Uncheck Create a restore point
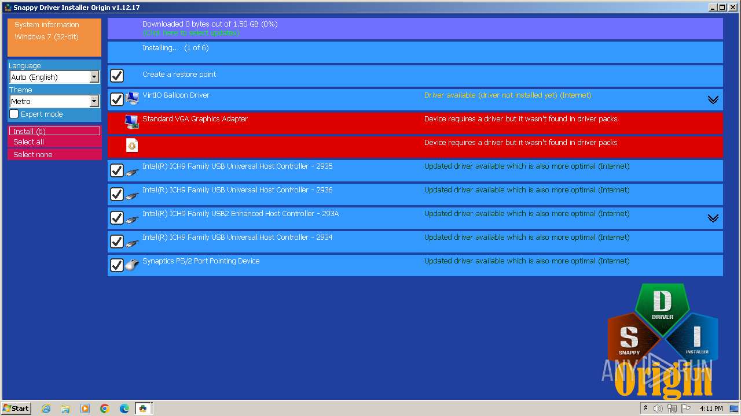The image size is (741, 416). pos(117,76)
